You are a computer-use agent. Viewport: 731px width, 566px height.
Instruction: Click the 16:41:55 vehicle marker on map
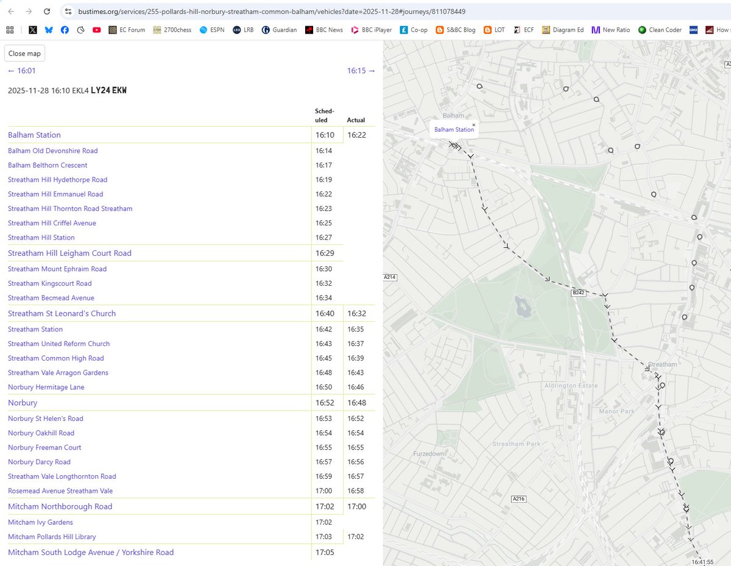pyautogui.click(x=702, y=561)
